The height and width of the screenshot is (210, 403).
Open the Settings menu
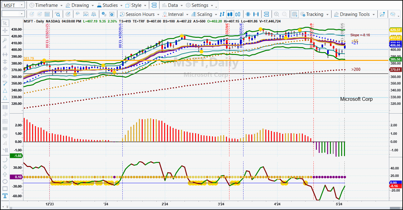pos(199,5)
